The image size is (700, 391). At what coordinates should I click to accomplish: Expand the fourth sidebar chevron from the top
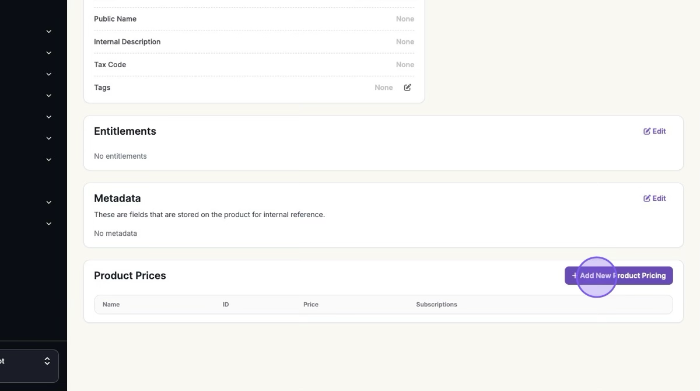point(49,96)
